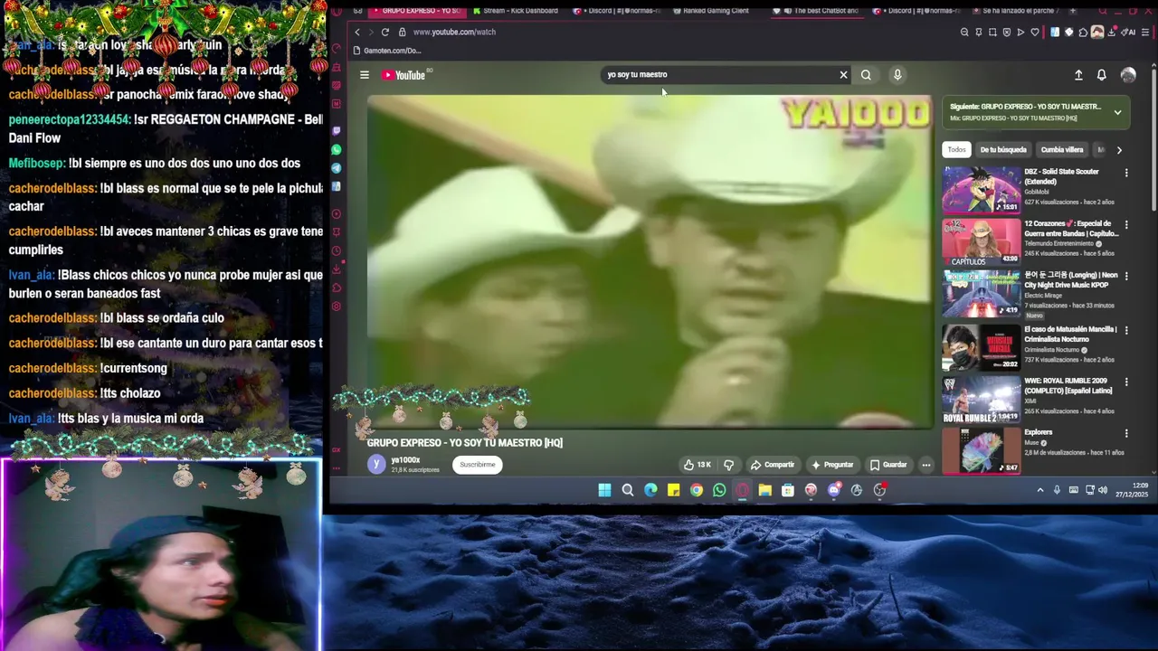The image size is (1158, 651).
Task: Click the video title GRUPO EXPRESO - YO SOY TU MAESTRO [HQ]
Action: pos(465,443)
